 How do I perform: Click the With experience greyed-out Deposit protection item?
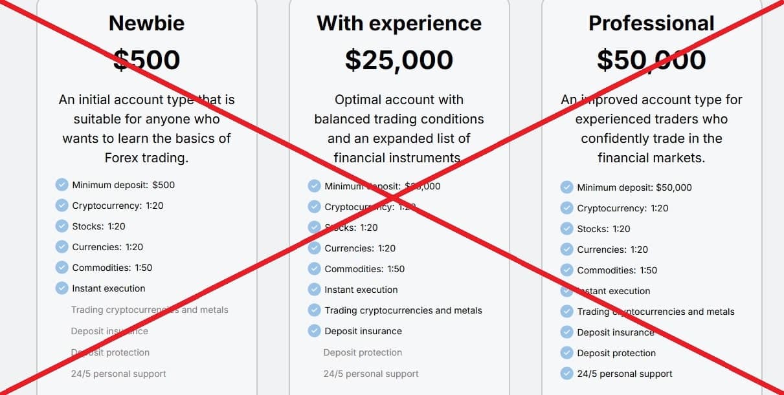click(x=363, y=352)
